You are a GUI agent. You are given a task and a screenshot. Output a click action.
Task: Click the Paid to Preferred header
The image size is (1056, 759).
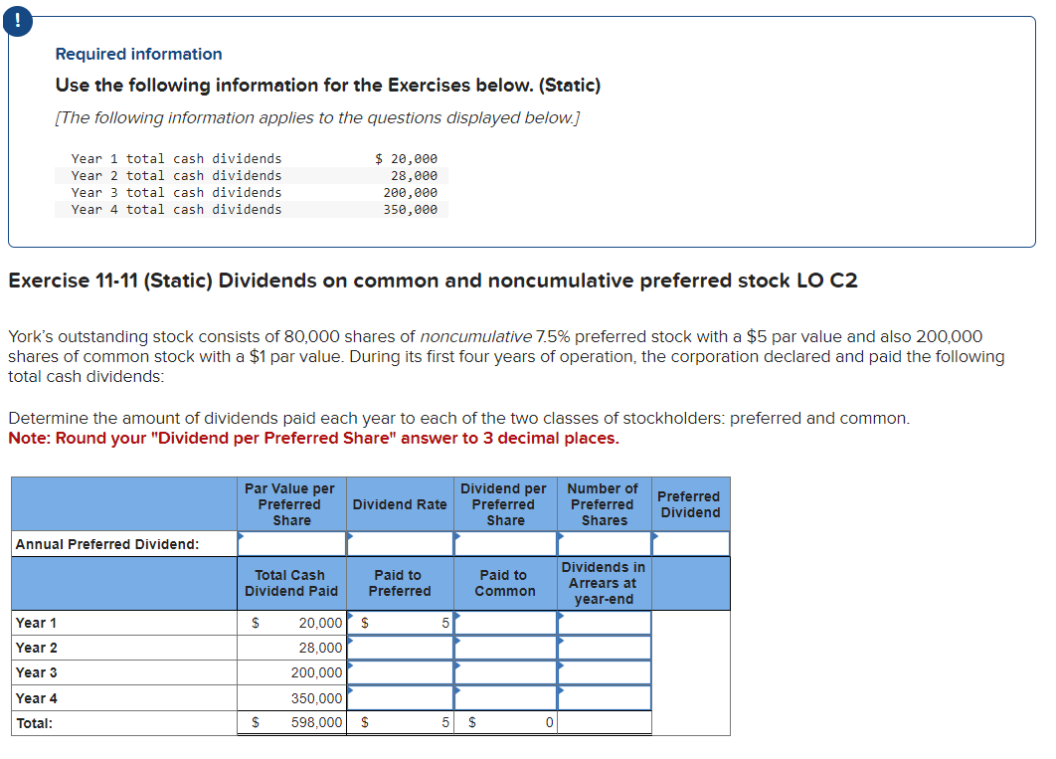click(x=400, y=583)
